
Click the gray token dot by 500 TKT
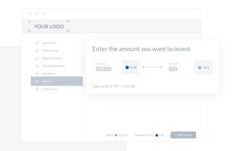point(116,135)
